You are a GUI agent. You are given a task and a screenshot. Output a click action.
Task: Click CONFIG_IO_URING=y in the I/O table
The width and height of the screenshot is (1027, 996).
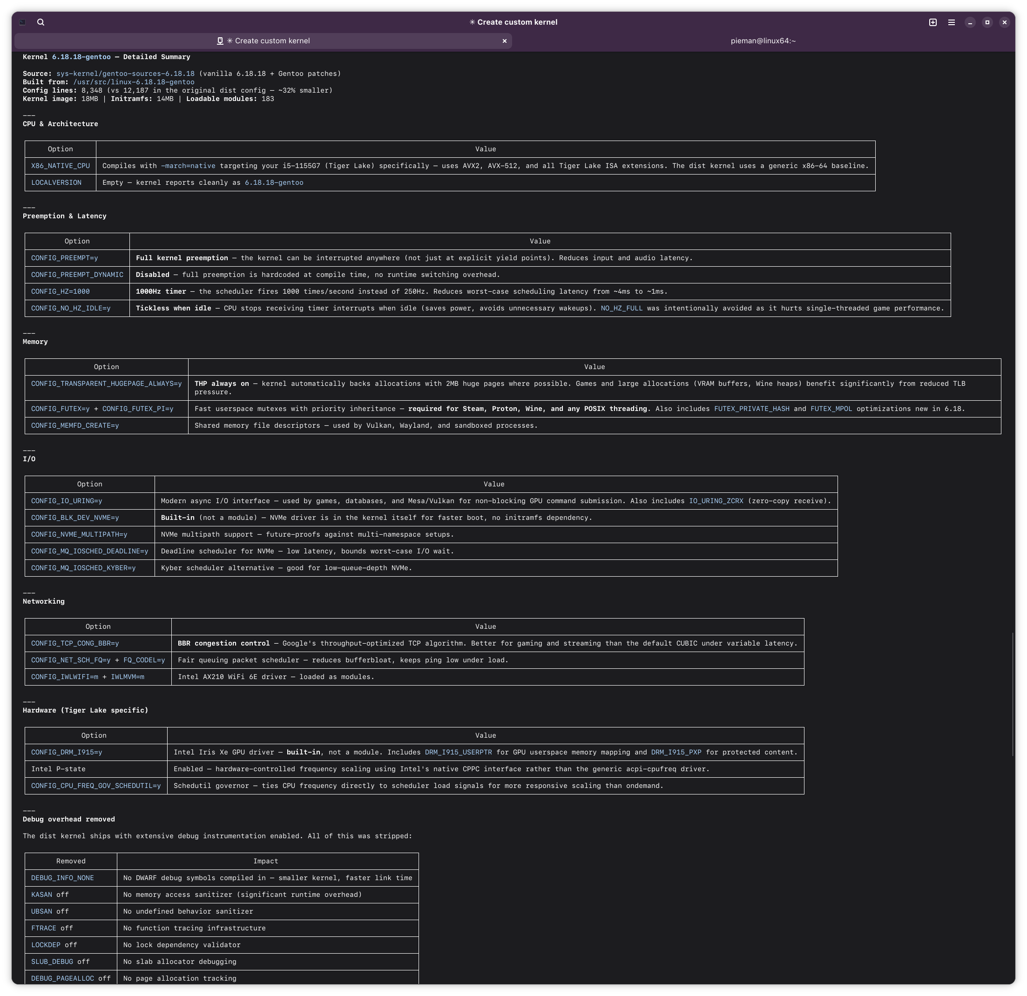coord(67,501)
